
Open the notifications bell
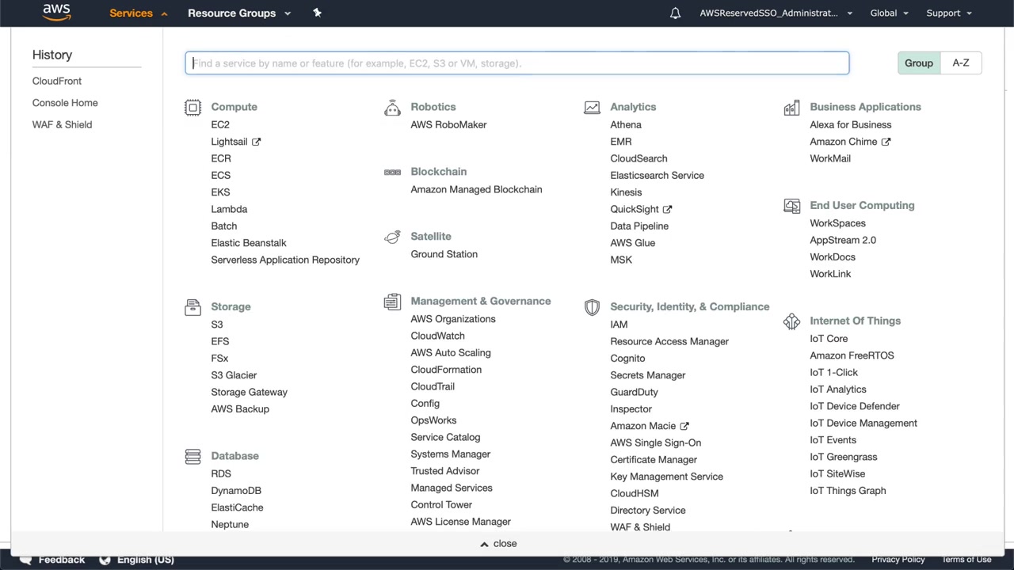point(675,13)
